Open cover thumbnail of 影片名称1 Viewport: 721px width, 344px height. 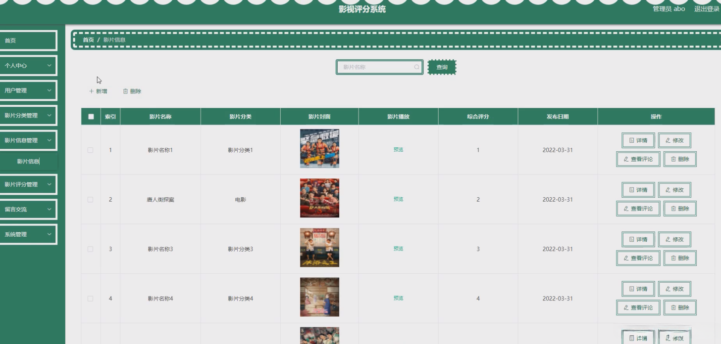(319, 149)
